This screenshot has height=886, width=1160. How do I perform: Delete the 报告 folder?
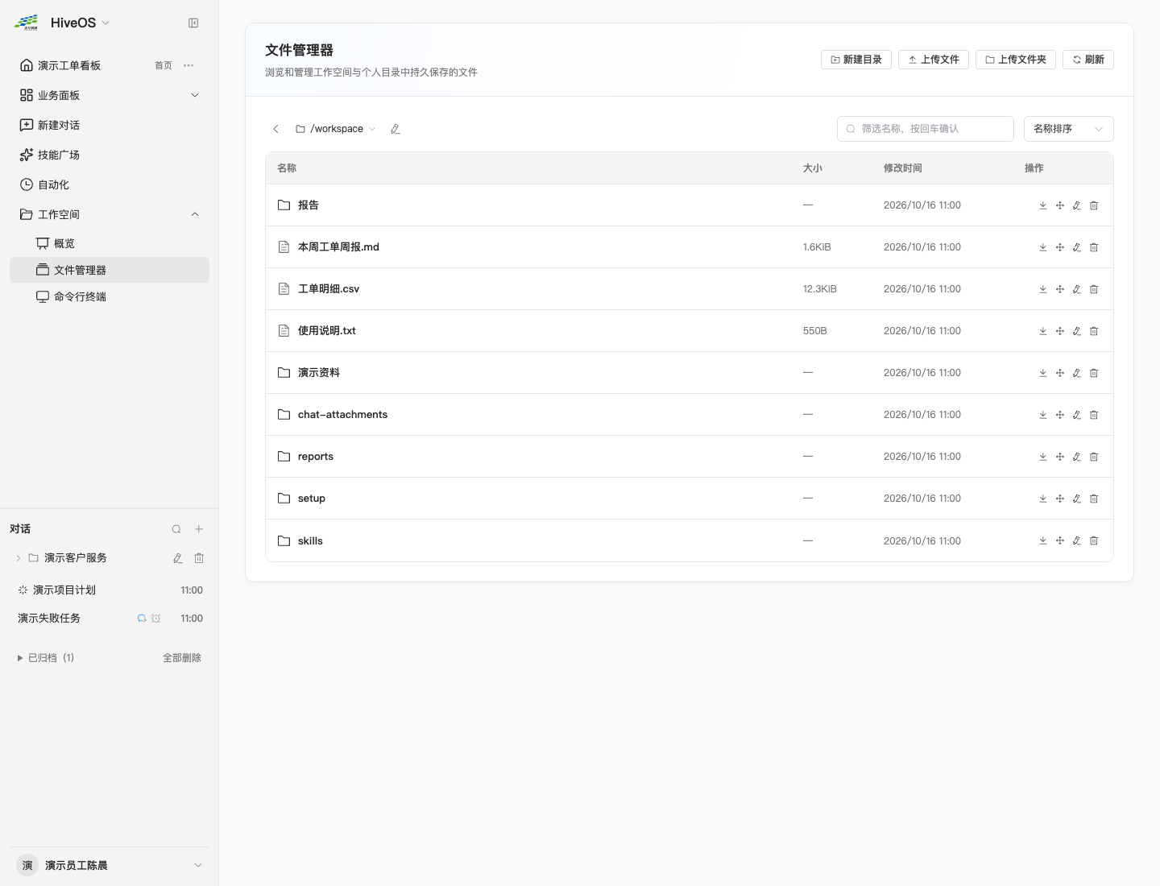pyautogui.click(x=1094, y=205)
